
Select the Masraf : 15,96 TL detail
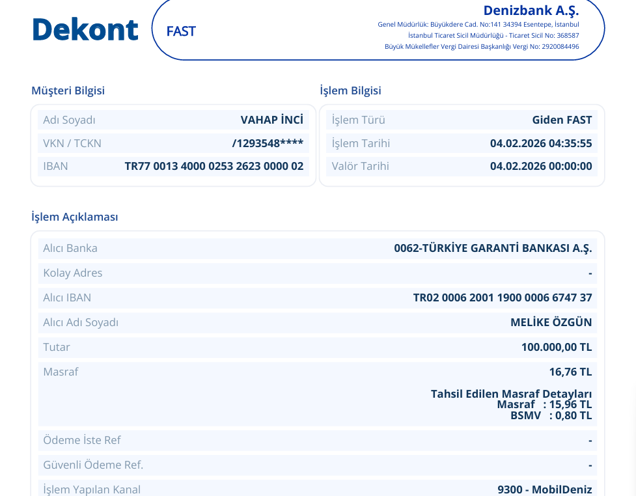pos(544,404)
